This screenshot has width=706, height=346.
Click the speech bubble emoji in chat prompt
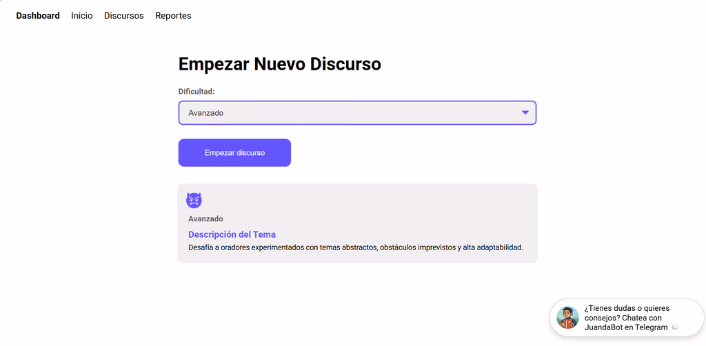pos(675,327)
